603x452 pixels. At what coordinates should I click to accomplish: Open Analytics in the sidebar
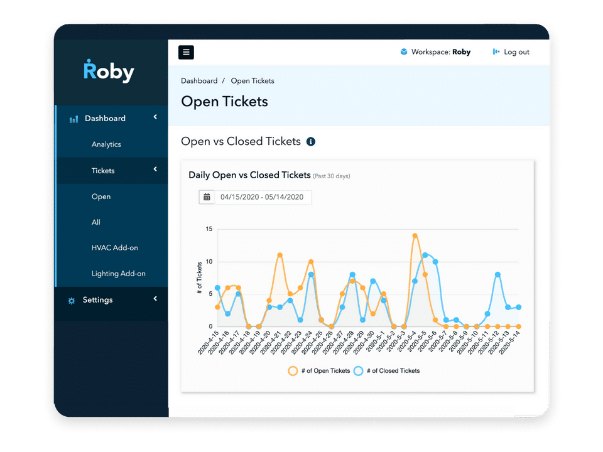pos(106,144)
